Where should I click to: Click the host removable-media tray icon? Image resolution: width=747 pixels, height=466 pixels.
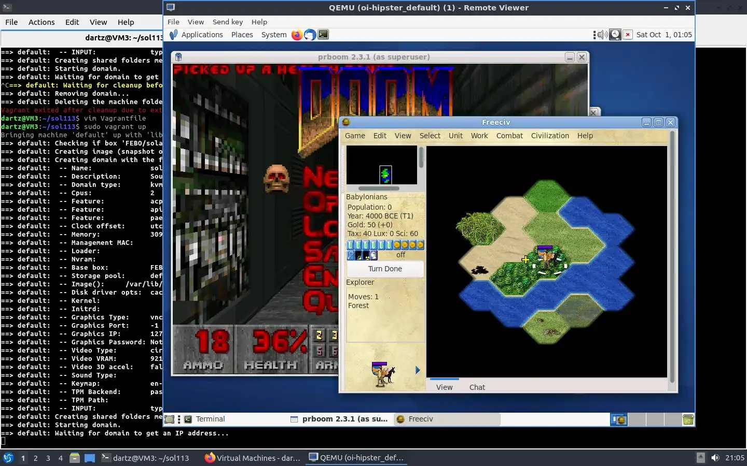coord(700,458)
